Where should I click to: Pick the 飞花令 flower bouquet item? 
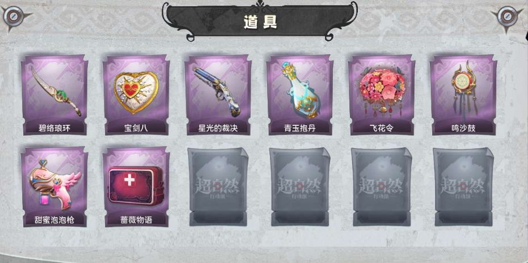[x=382, y=95]
